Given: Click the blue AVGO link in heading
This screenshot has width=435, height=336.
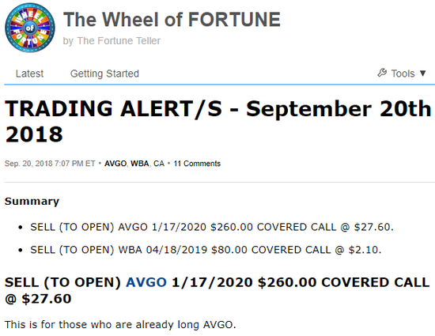Looking at the screenshot, I should point(146,282).
